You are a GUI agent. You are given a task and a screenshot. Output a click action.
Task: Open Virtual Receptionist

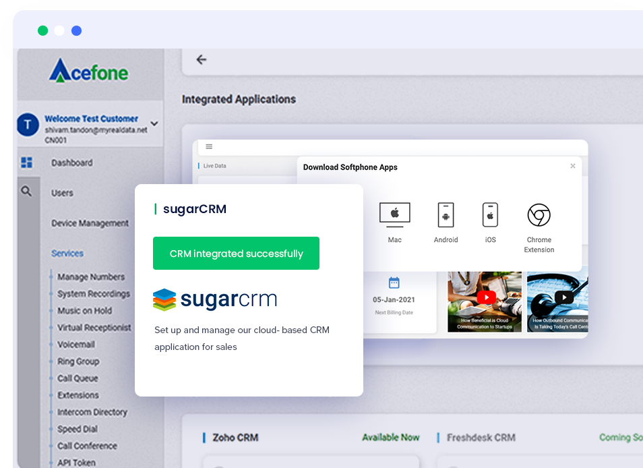94,327
